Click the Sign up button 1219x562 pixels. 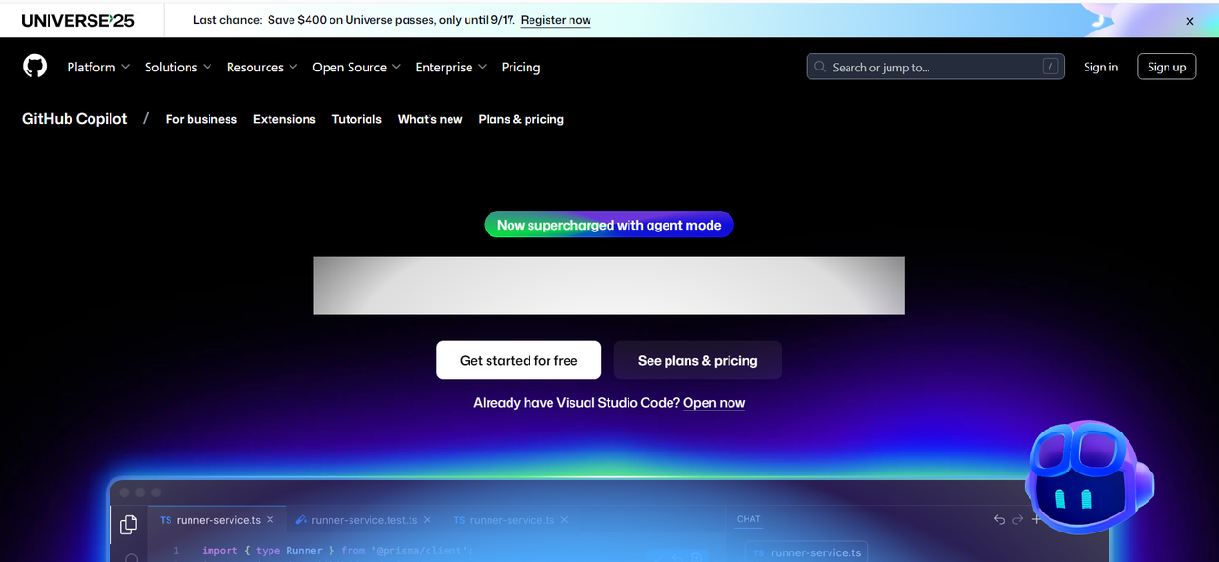click(1167, 67)
